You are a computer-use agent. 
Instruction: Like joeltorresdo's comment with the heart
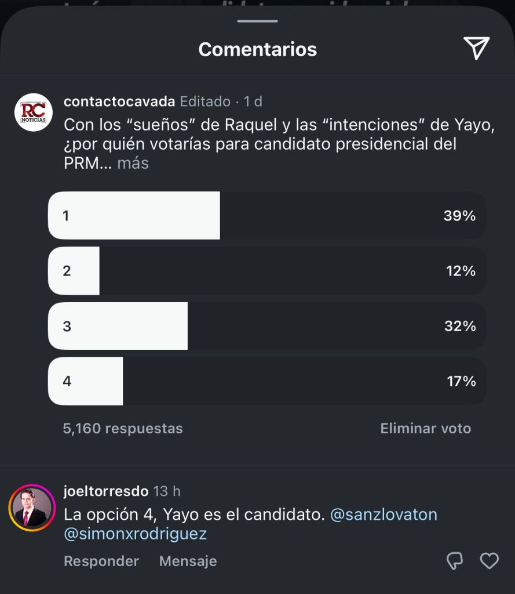point(490,560)
